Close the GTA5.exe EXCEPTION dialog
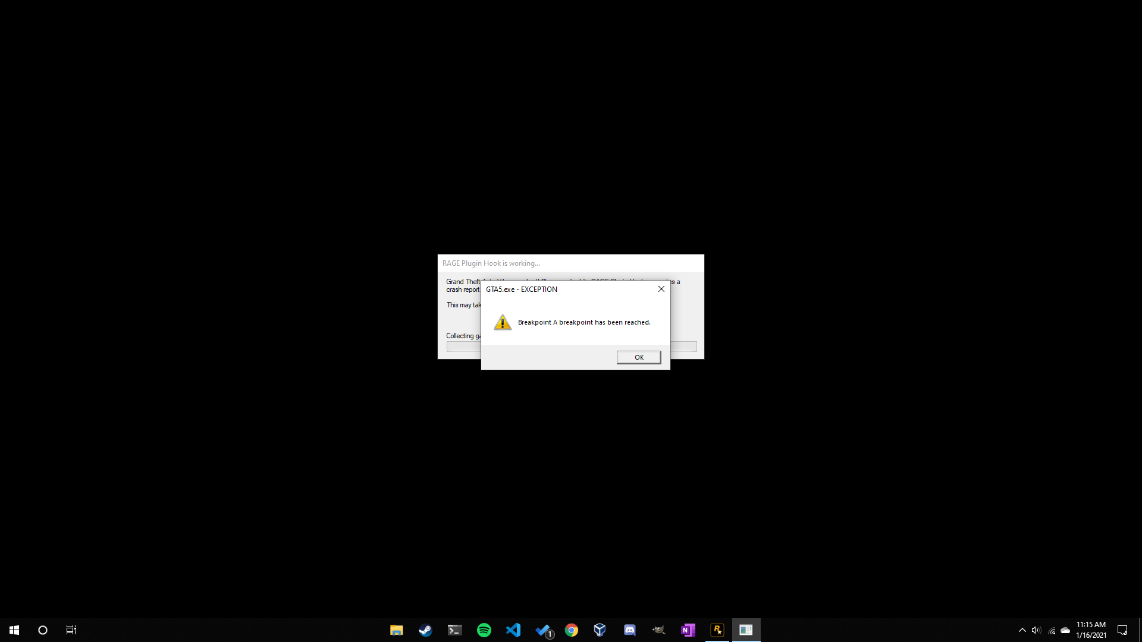The width and height of the screenshot is (1142, 642). coord(661,289)
